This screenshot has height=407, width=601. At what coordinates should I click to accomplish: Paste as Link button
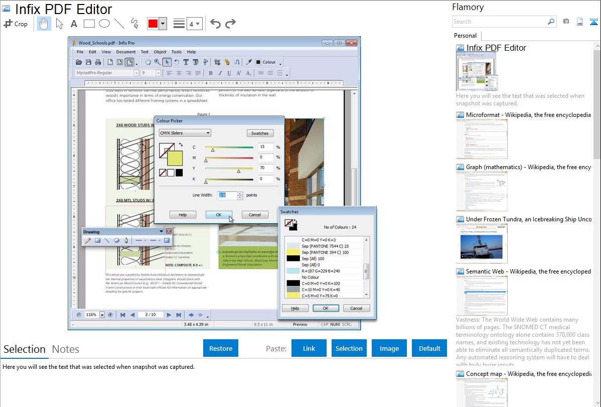coord(309,348)
